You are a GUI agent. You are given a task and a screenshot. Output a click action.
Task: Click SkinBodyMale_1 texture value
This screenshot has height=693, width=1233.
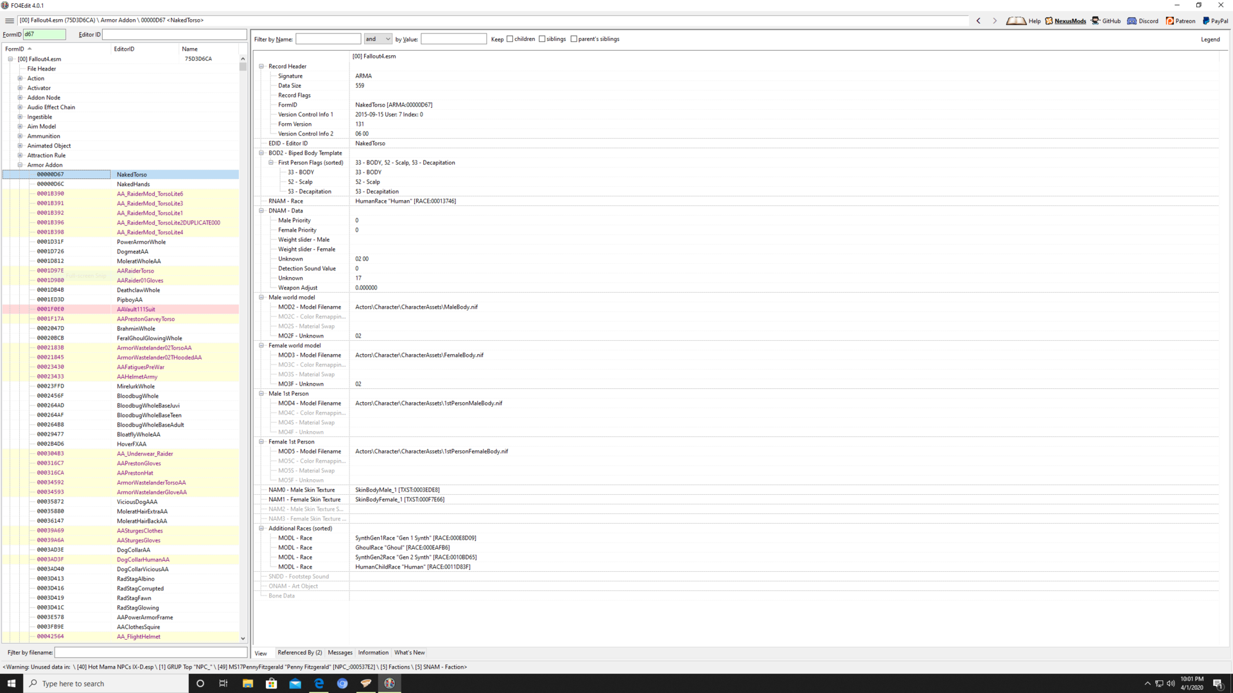[x=398, y=490]
